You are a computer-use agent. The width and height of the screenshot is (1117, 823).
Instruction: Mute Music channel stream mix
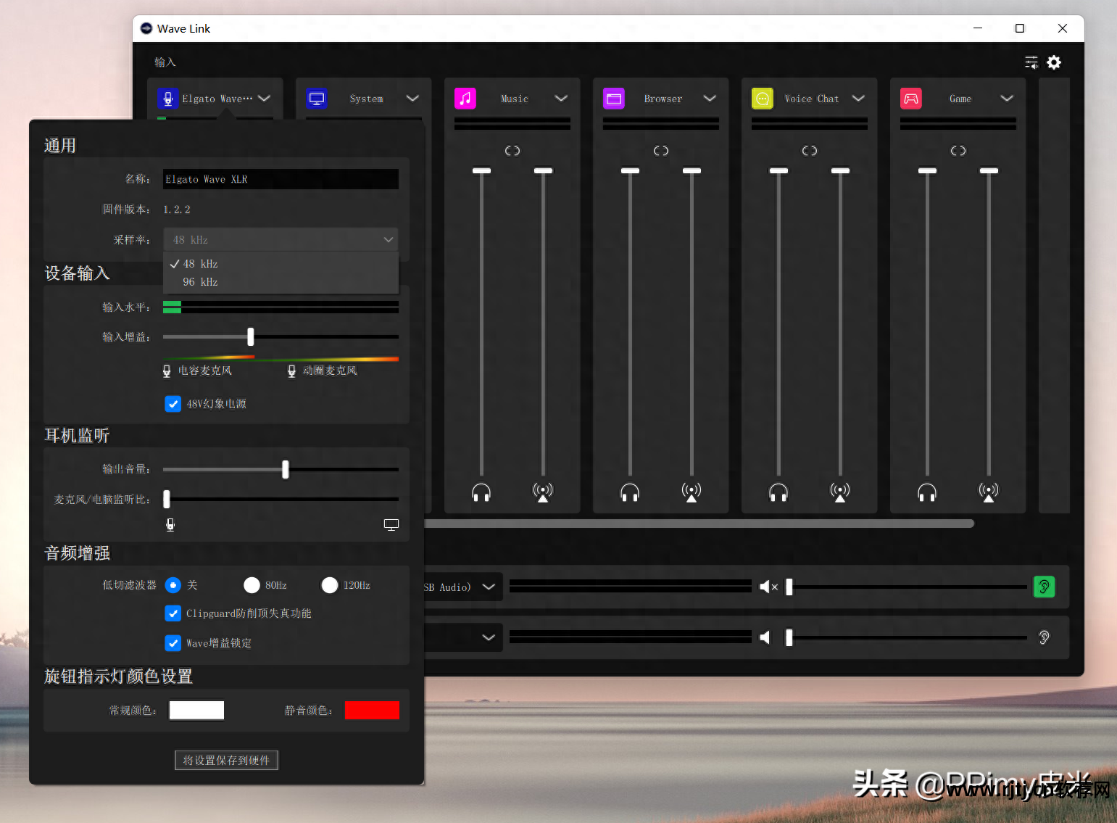coord(543,493)
